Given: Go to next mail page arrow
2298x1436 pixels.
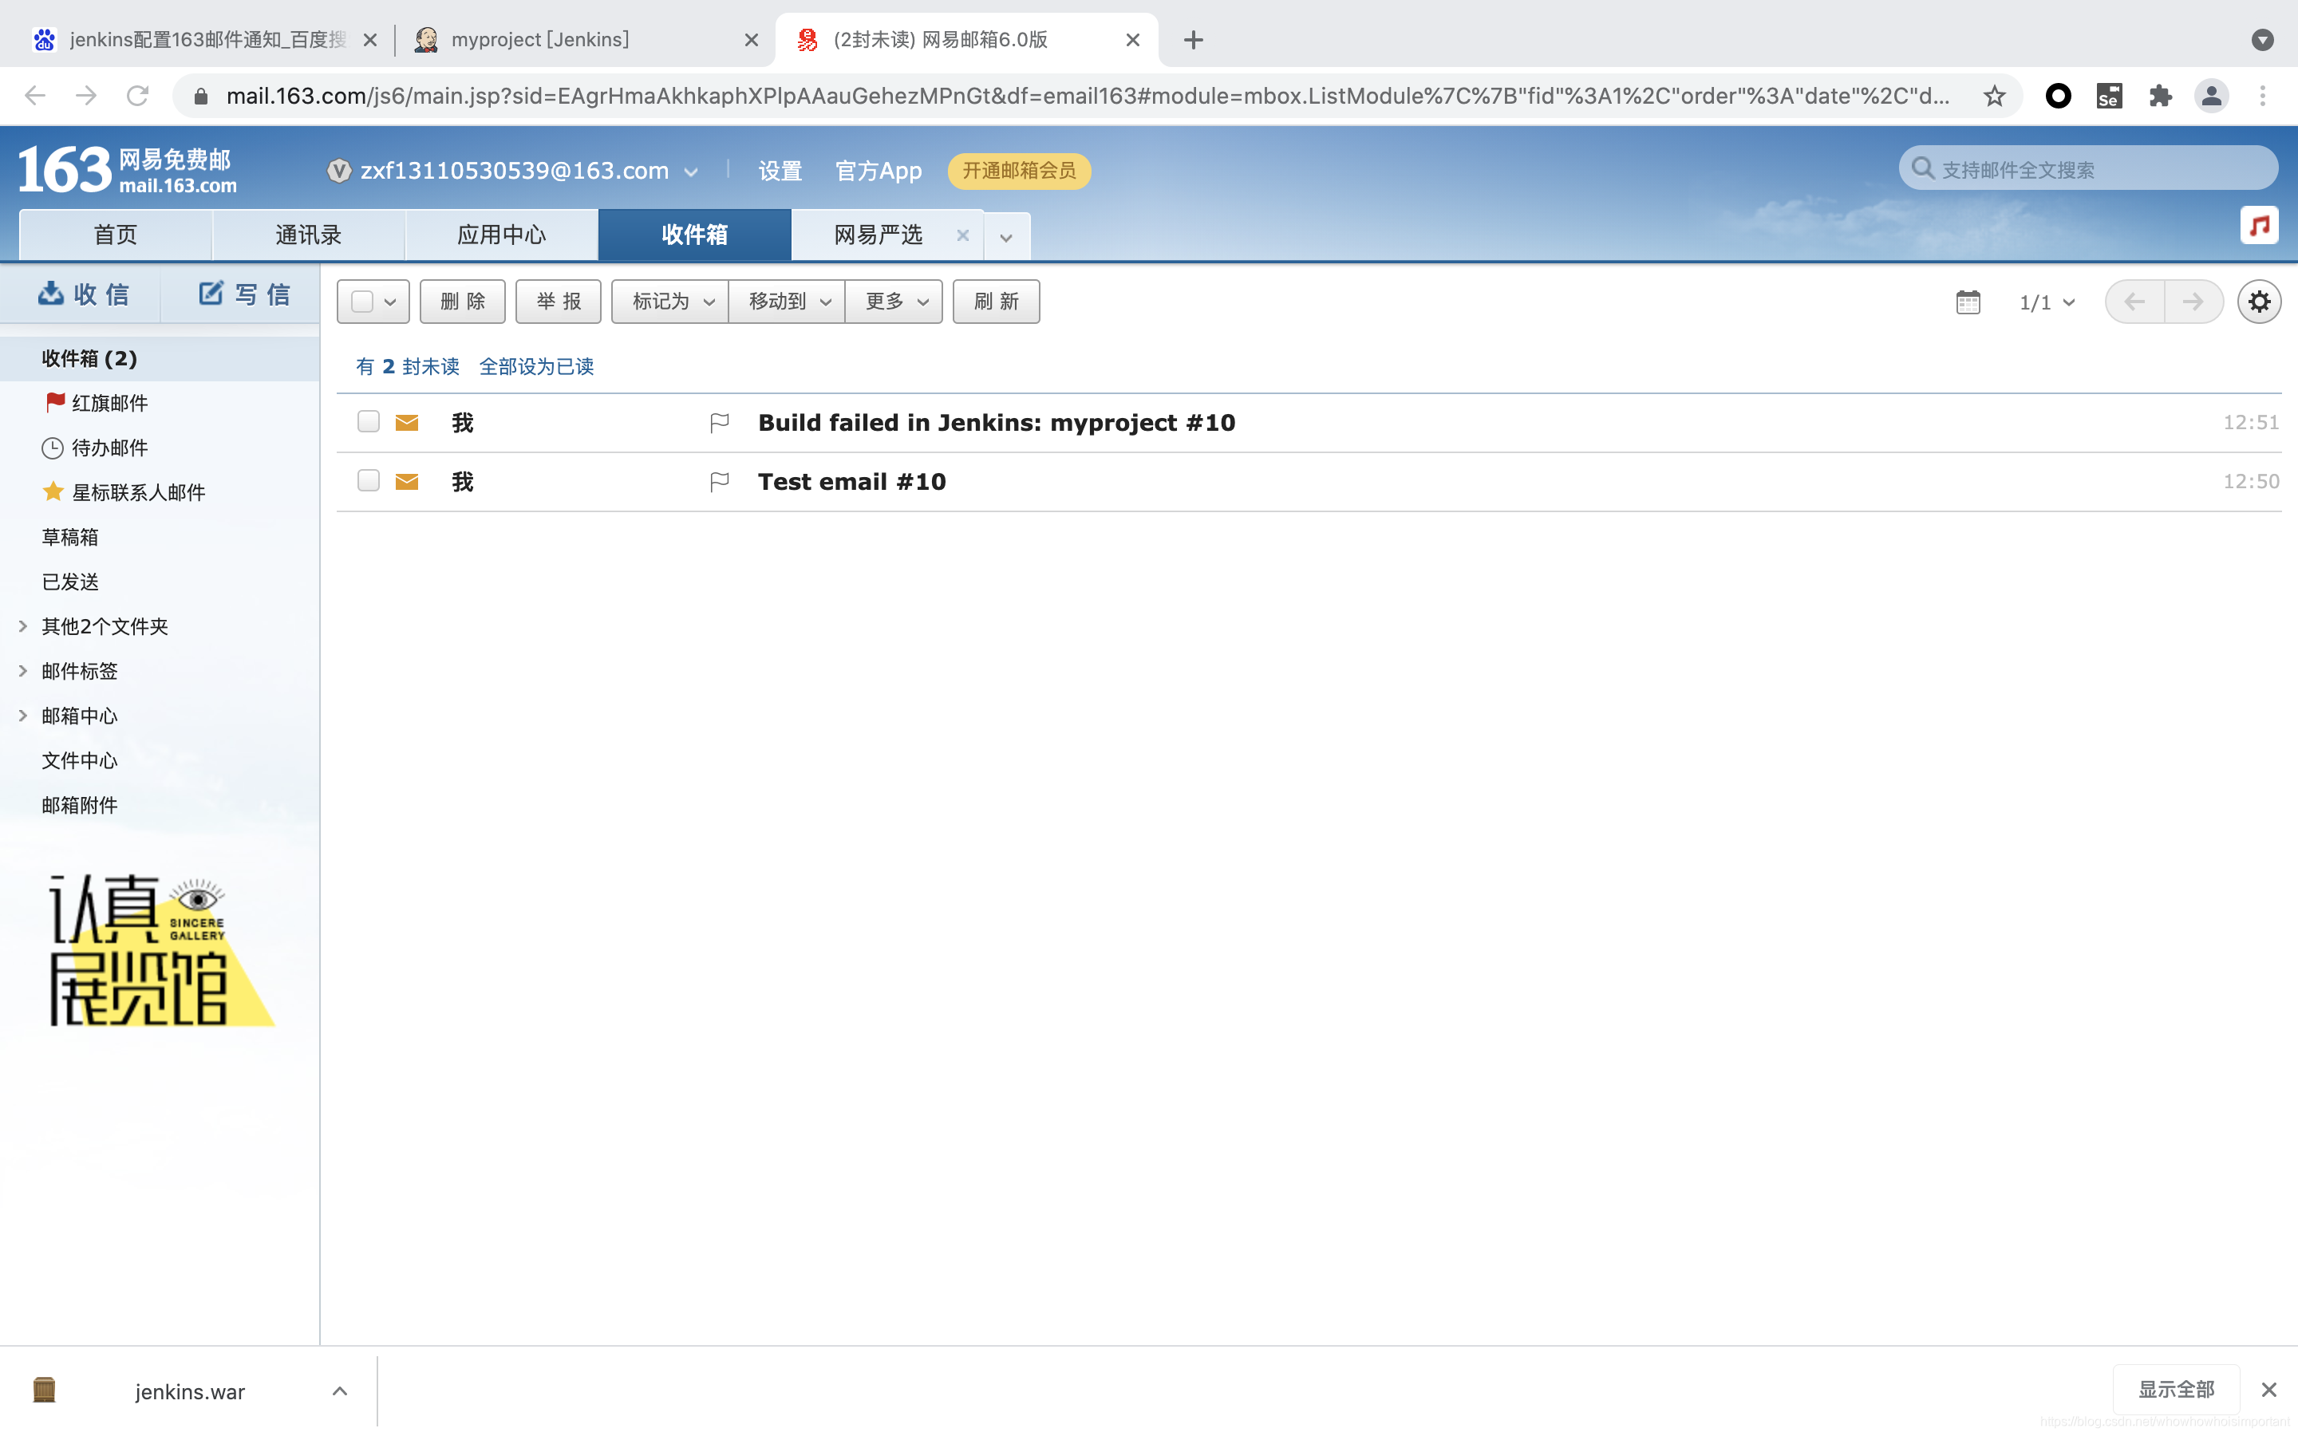Looking at the screenshot, I should 2193,302.
